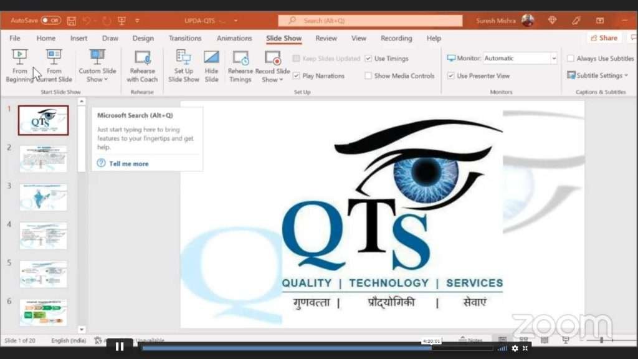Switch to Slide Sorter view

[x=523, y=340]
